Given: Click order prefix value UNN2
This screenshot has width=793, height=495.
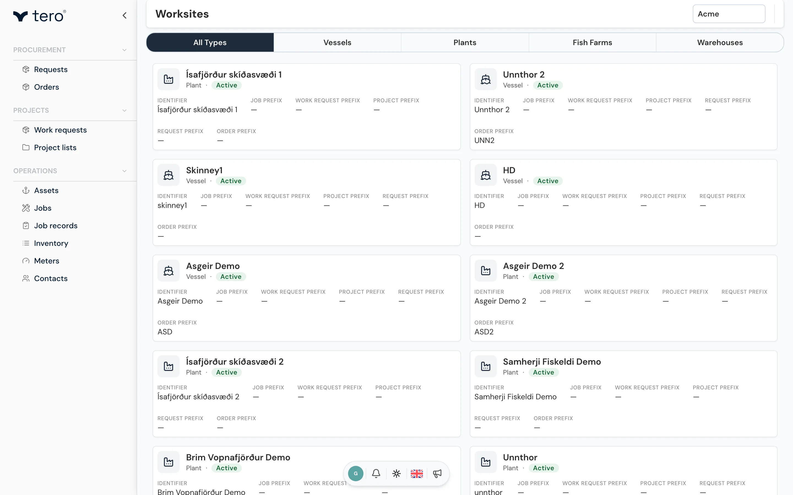Looking at the screenshot, I should click(484, 141).
